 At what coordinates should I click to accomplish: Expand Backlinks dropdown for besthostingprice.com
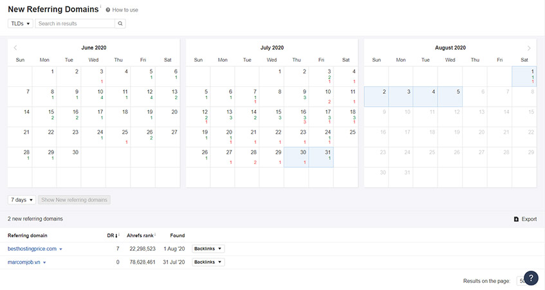tap(208, 249)
